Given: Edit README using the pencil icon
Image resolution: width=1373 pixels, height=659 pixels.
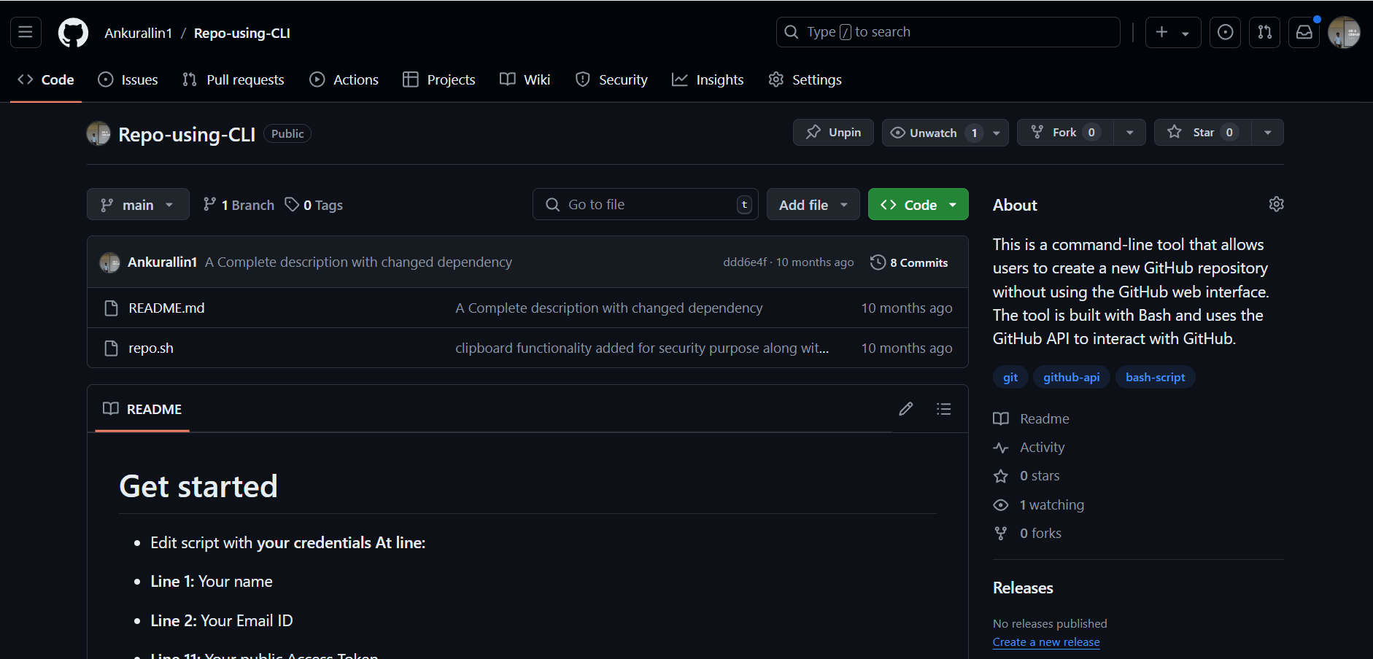Looking at the screenshot, I should [905, 409].
